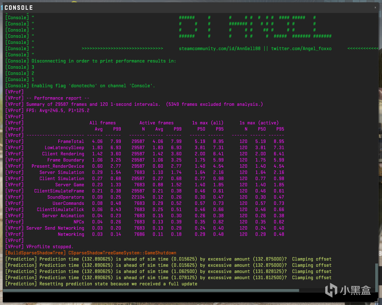Click the Prediction line with amount 131.812500
This screenshot has height=305, width=382.
pos(168,278)
